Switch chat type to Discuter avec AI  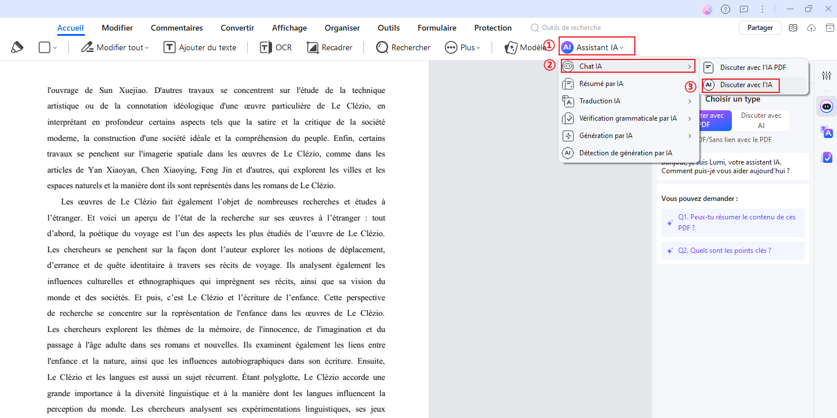click(761, 120)
